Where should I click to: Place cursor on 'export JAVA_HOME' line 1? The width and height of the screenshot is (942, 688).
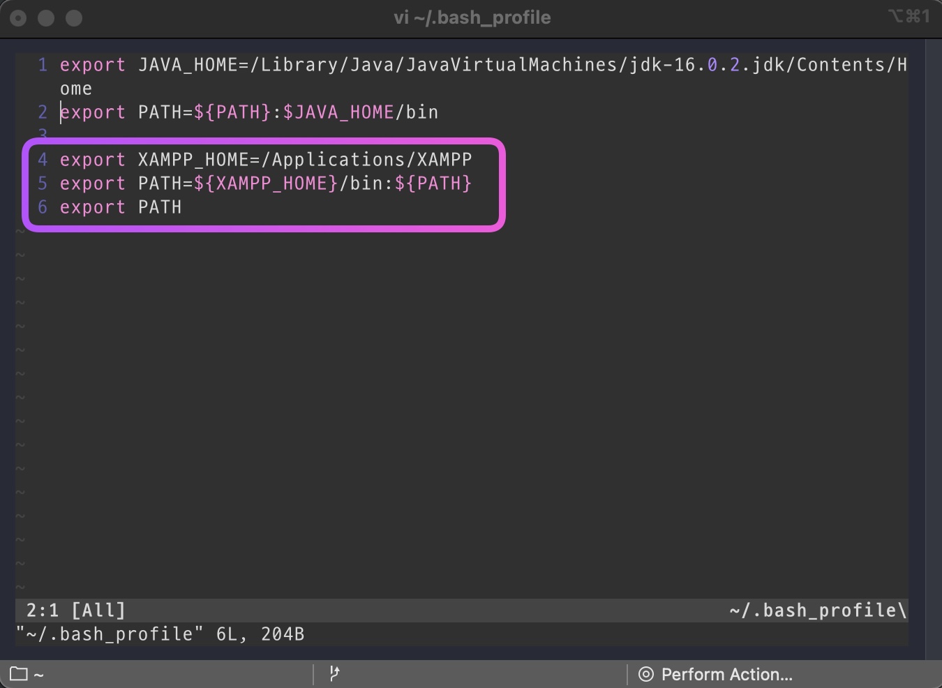483,65
